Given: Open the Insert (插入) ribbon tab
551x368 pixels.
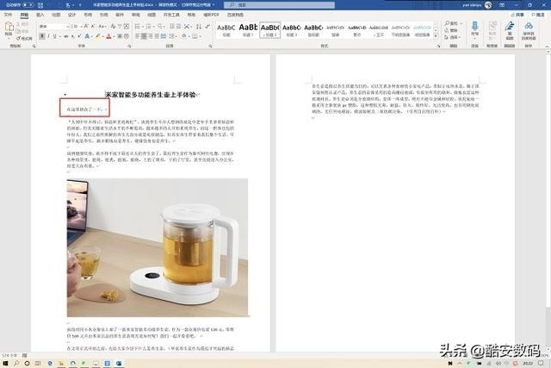Looking at the screenshot, I should 40,15.
